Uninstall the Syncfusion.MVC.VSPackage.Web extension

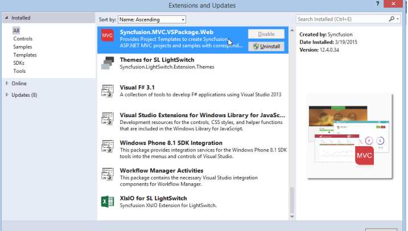[266, 47]
